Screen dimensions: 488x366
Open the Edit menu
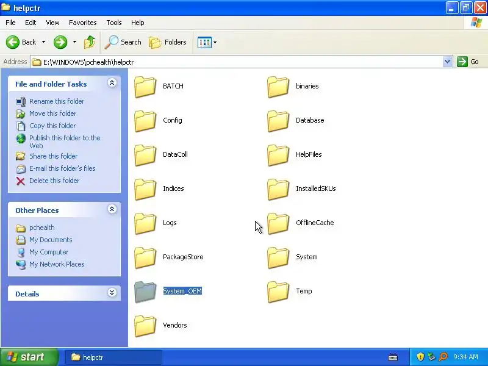[x=30, y=23]
